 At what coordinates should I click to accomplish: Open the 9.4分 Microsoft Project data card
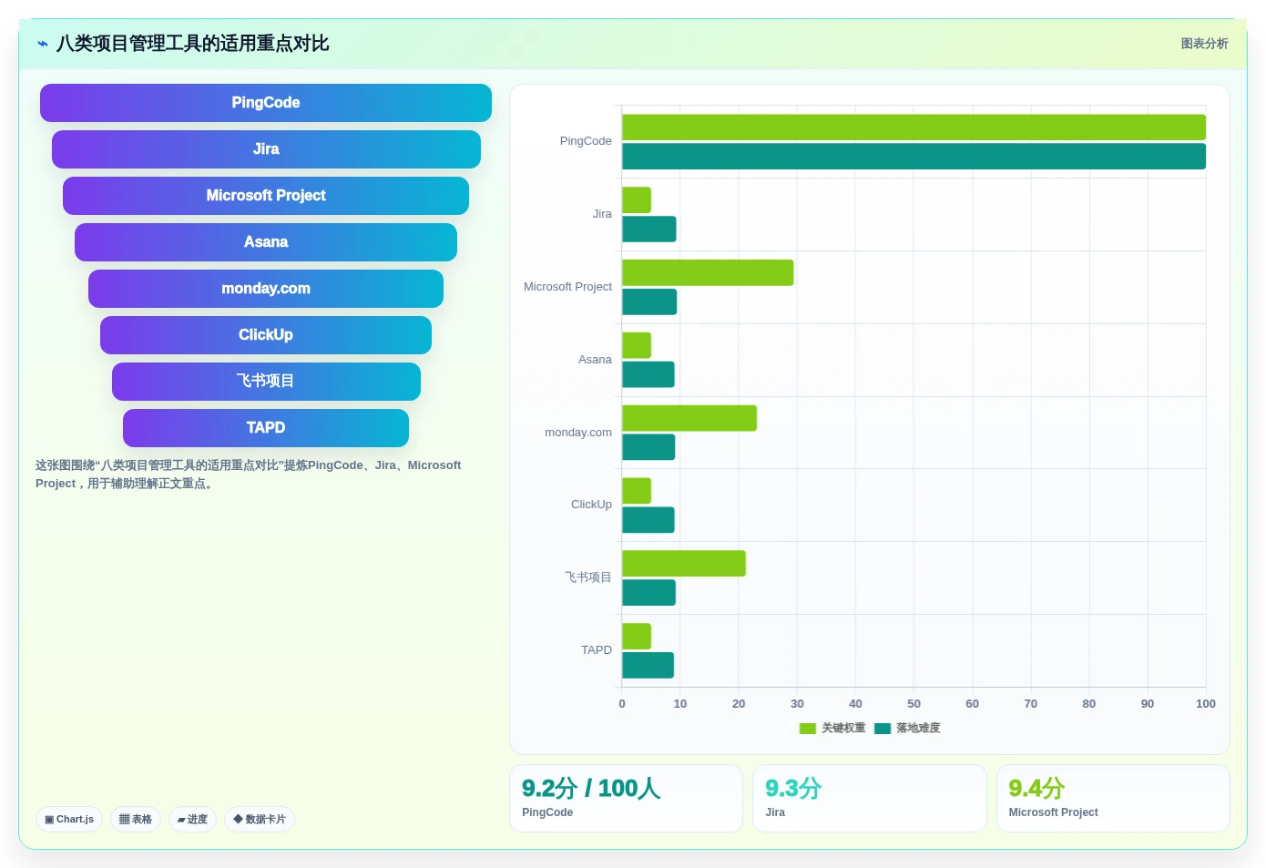coord(1113,798)
